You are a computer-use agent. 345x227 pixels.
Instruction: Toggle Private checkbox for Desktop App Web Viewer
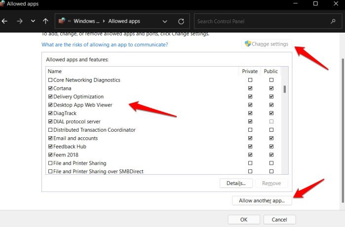click(x=250, y=105)
